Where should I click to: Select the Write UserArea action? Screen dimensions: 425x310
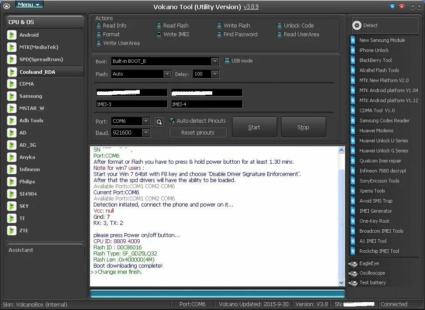click(99, 43)
